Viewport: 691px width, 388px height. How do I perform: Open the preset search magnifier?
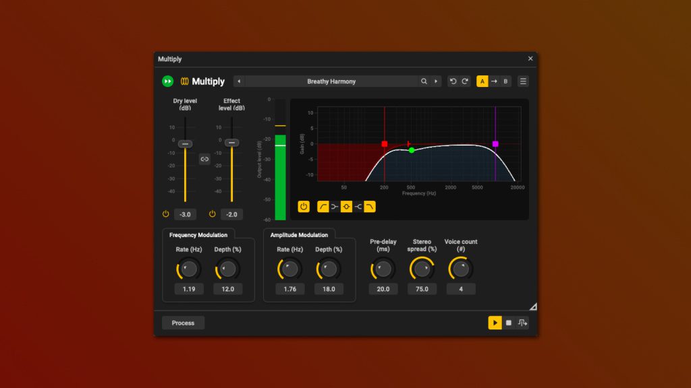[x=424, y=82]
